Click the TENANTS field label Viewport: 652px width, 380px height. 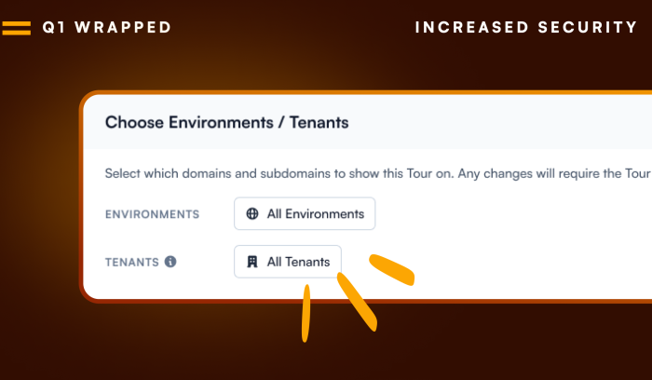[x=132, y=263]
